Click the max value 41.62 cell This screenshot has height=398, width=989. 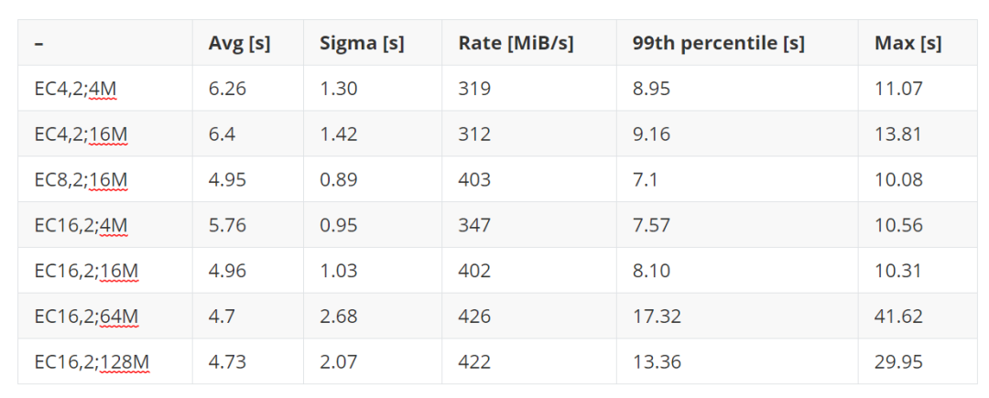point(898,317)
